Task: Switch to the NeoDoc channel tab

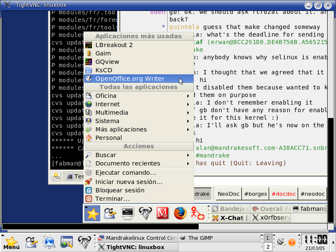Action: [x=228, y=194]
